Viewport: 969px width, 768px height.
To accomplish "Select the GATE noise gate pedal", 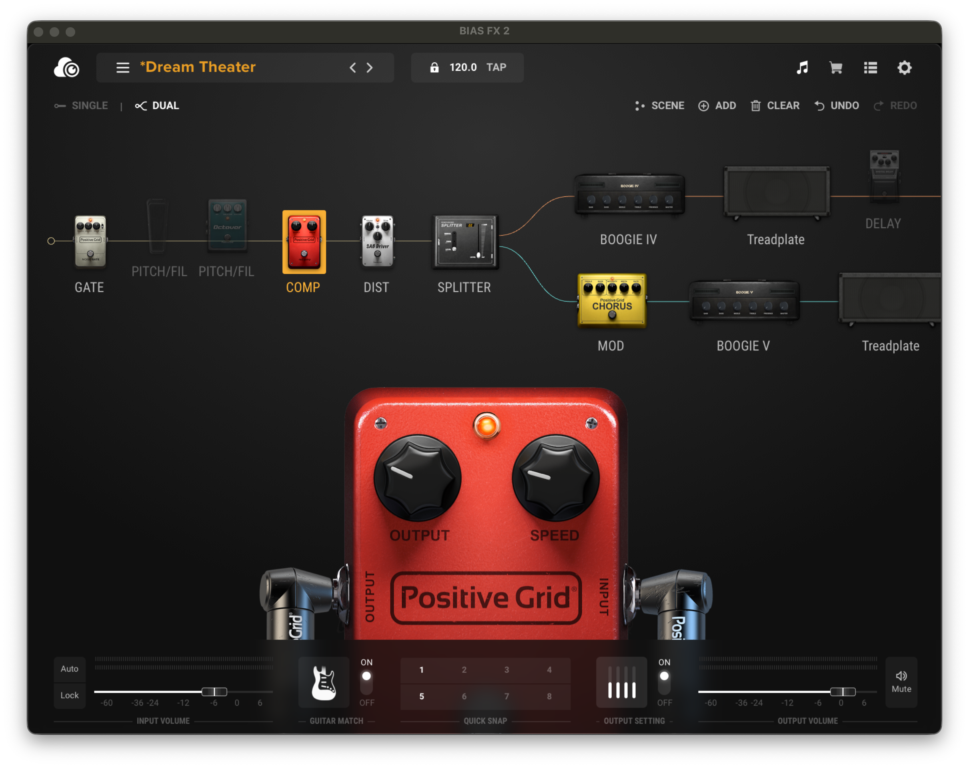I will point(90,241).
